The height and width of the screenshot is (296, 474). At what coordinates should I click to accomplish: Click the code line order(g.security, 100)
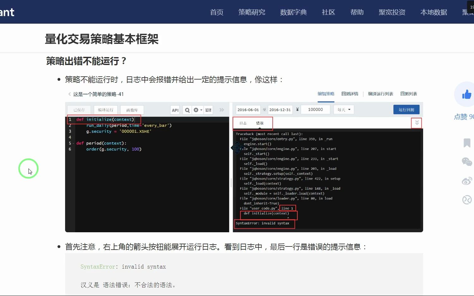pos(114,149)
